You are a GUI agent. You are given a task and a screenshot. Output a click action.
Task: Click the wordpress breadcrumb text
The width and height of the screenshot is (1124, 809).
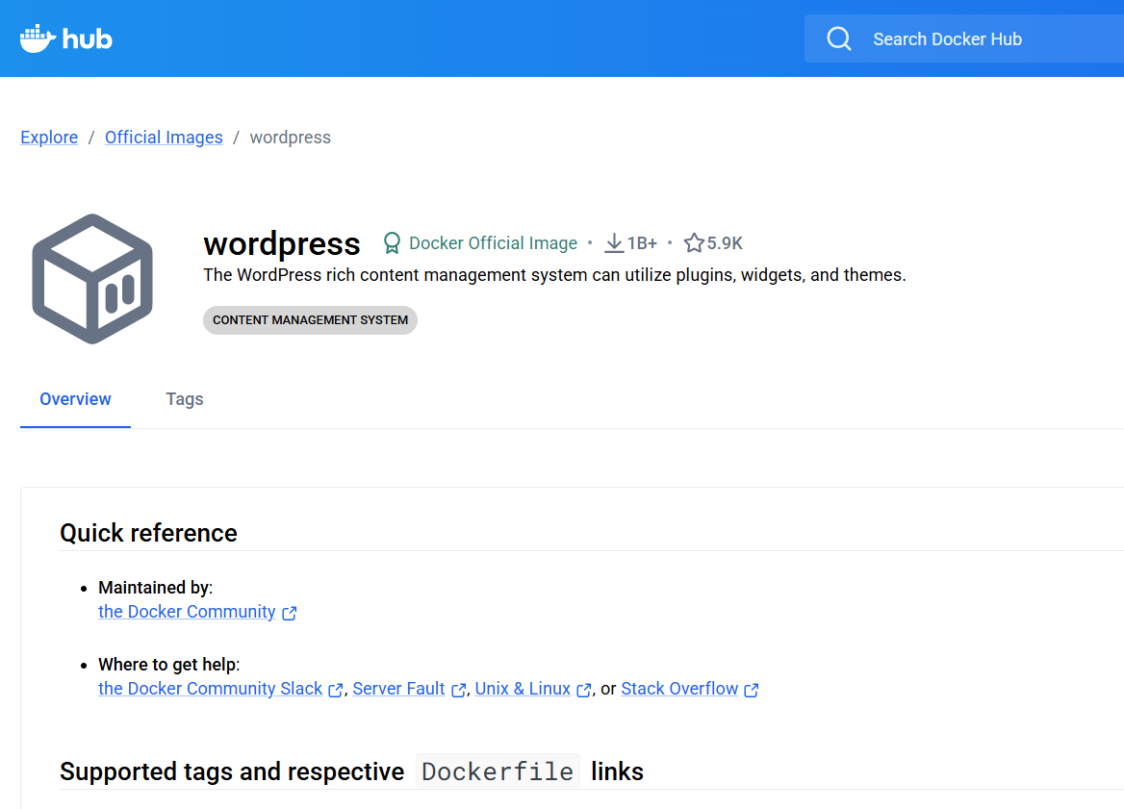click(x=291, y=137)
